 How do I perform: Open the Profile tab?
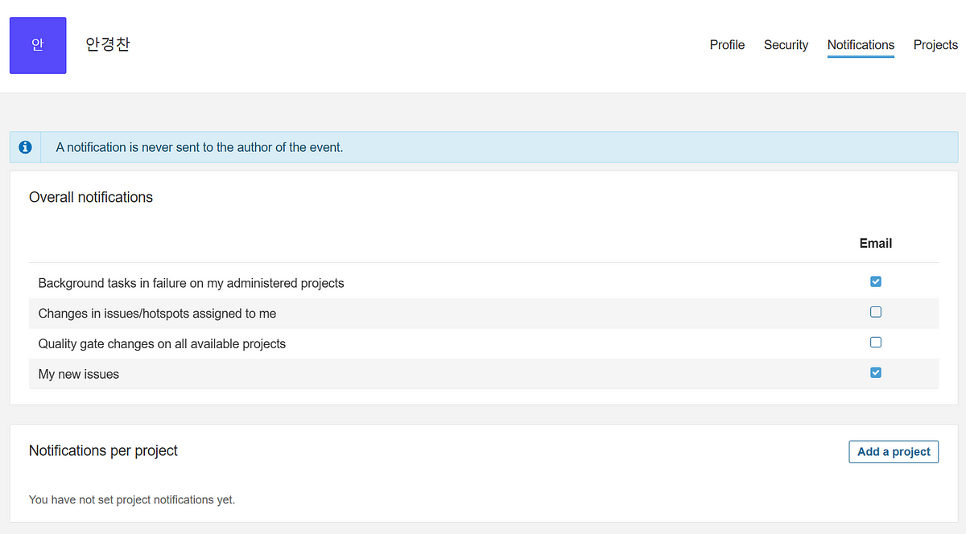pyautogui.click(x=727, y=45)
